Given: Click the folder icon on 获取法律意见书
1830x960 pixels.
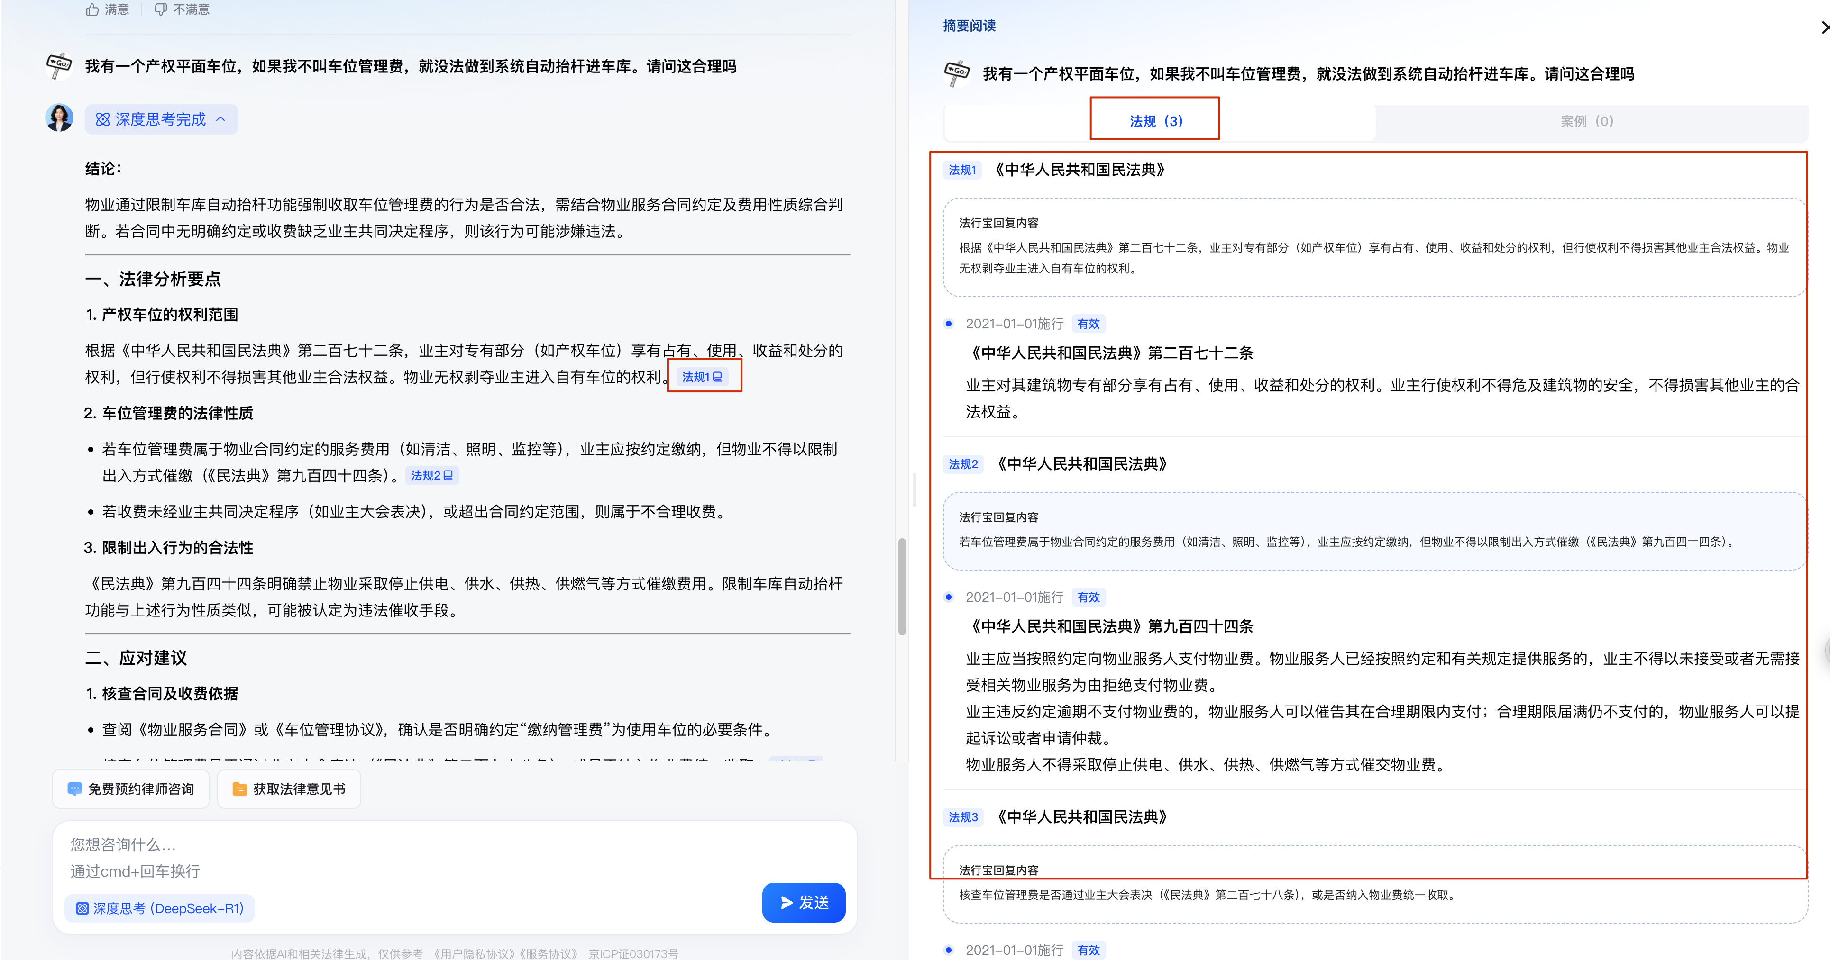Looking at the screenshot, I should (x=239, y=789).
